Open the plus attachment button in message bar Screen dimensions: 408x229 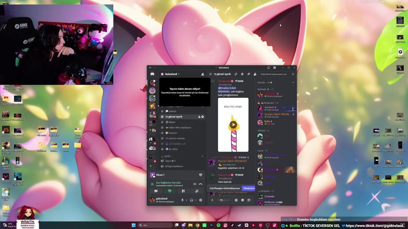coord(212,200)
